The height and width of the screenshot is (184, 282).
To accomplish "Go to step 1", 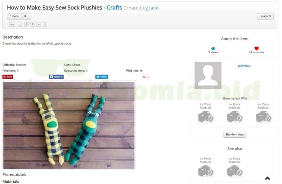I will tap(20, 24).
